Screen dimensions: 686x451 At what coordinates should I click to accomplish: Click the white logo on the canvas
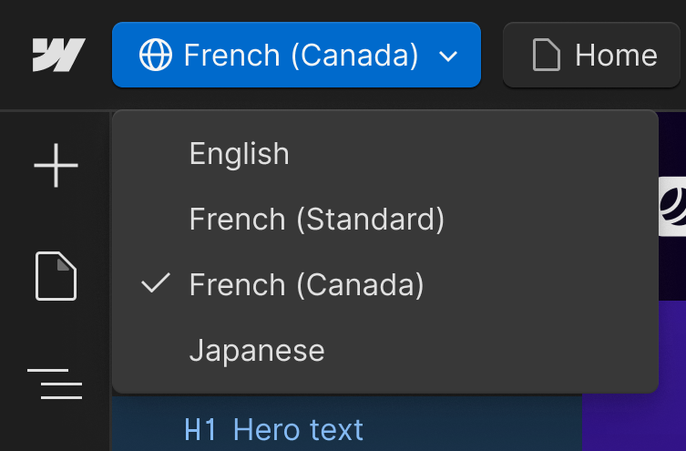coord(672,206)
